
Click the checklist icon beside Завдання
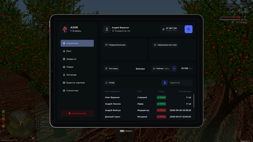pyautogui.click(x=64, y=59)
